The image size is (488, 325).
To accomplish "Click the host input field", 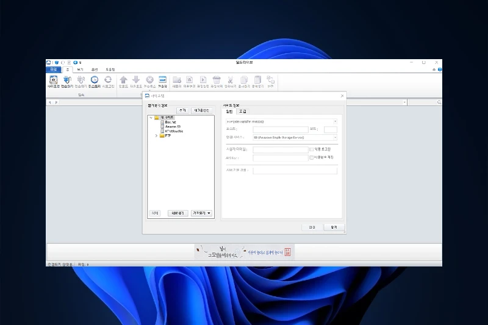I will click(x=281, y=129).
